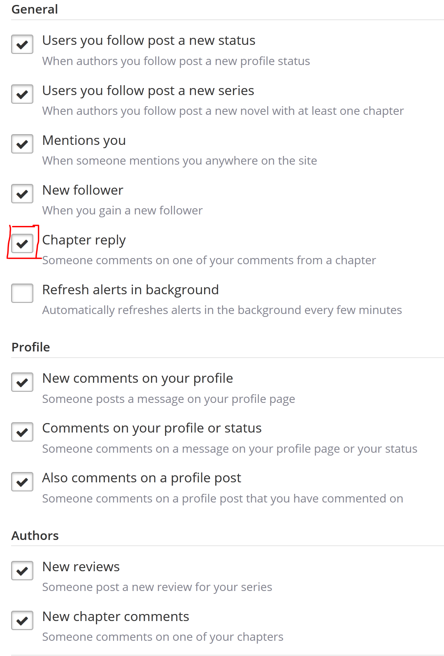444x656 pixels.
Task: Click the 'Also comments on a profile post' label
Action: pos(142,478)
